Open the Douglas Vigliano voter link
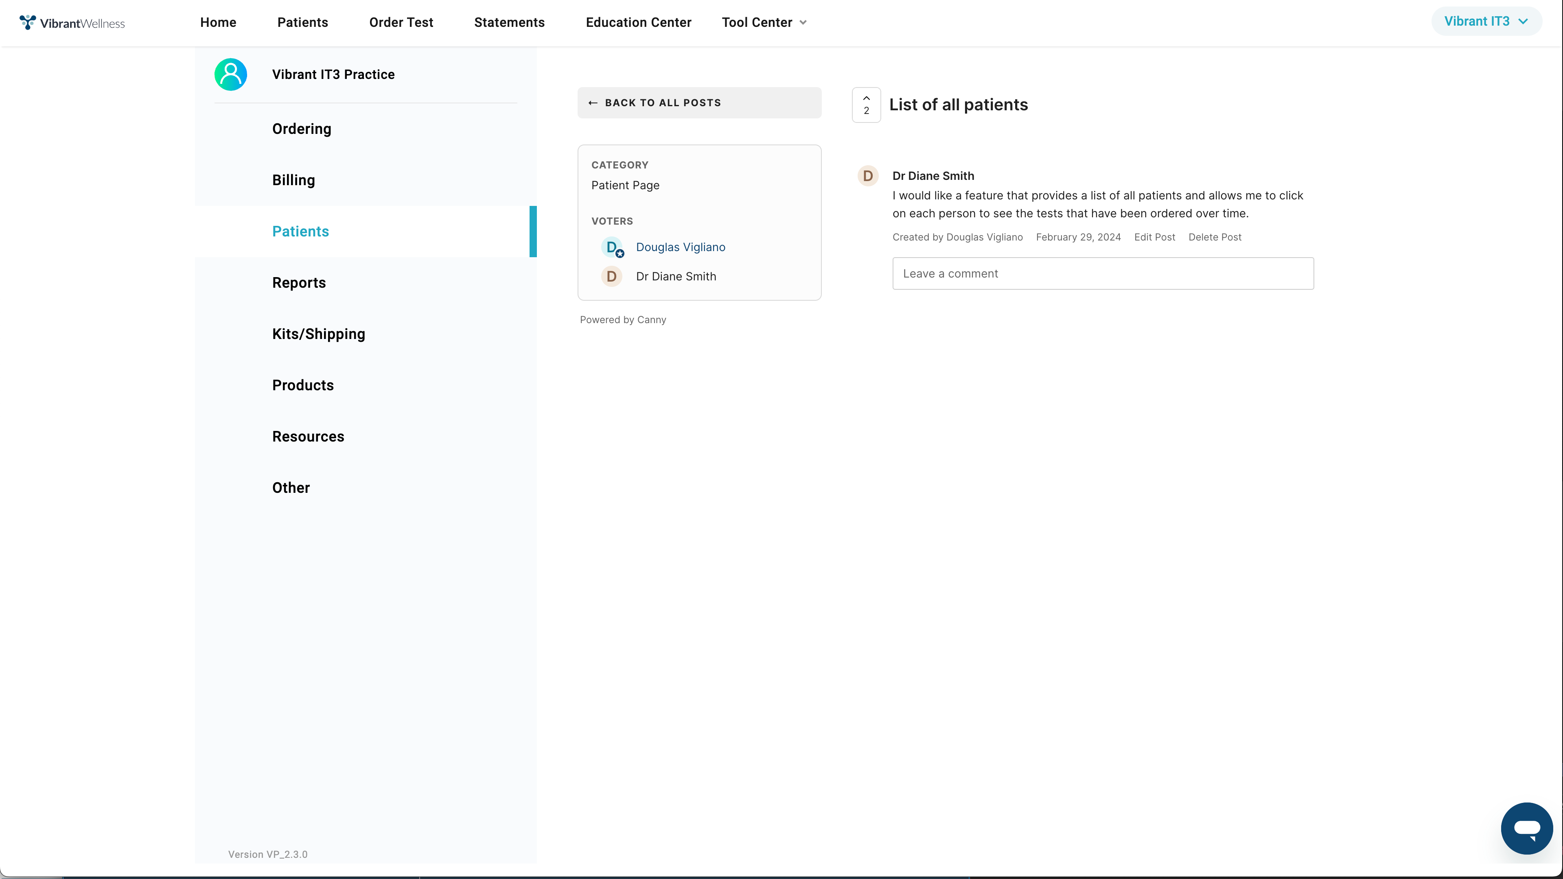 point(680,247)
